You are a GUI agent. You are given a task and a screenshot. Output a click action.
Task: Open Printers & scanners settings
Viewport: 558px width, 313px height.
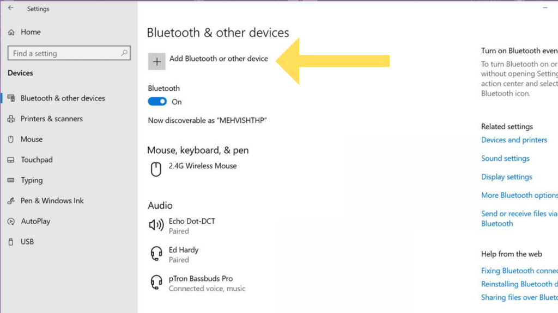point(52,118)
